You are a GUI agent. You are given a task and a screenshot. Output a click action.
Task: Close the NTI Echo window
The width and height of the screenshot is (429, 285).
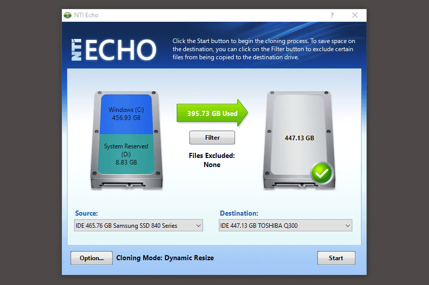point(354,15)
